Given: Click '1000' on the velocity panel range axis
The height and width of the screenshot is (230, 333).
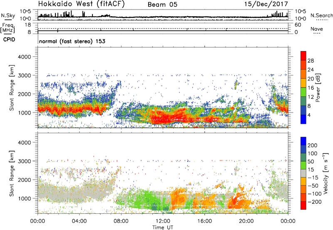Looking at the screenshot, I should click(x=25, y=198).
